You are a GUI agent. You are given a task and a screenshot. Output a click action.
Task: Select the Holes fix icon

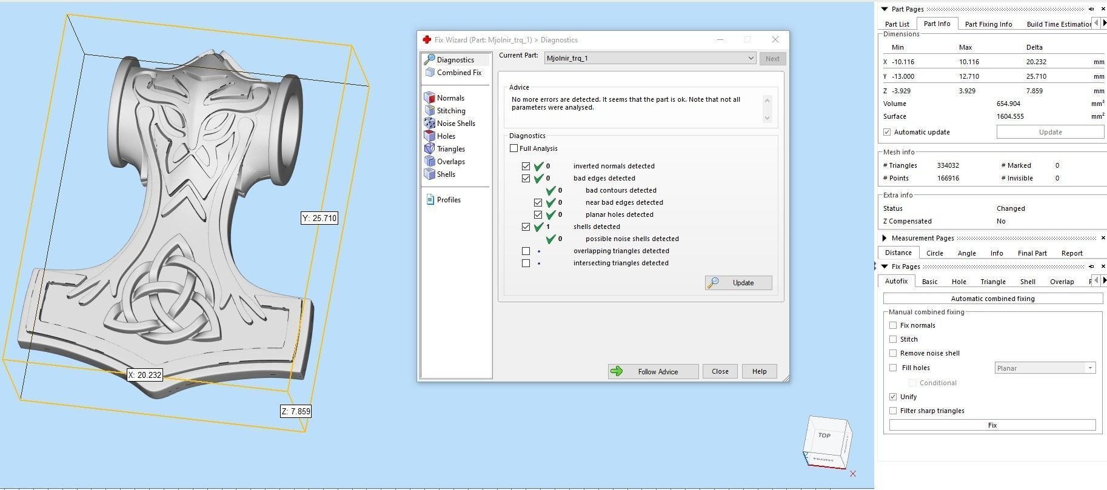coord(430,136)
